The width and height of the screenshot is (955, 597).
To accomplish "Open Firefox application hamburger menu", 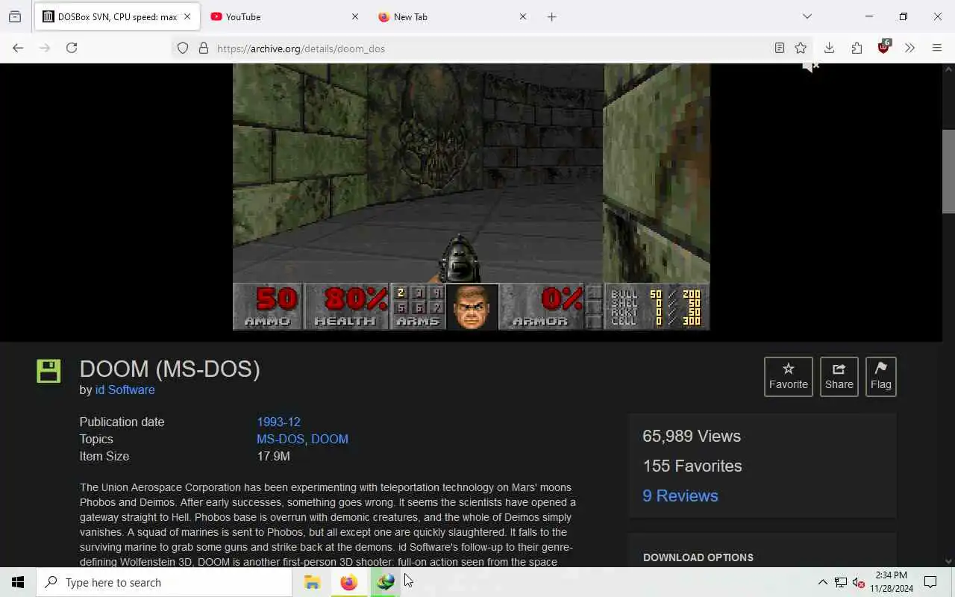I will (x=937, y=48).
